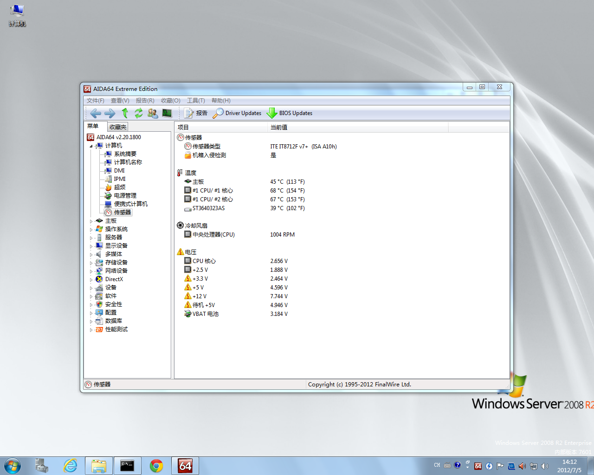Open the 查看(V) menu
The height and width of the screenshot is (475, 594).
pyautogui.click(x=120, y=101)
